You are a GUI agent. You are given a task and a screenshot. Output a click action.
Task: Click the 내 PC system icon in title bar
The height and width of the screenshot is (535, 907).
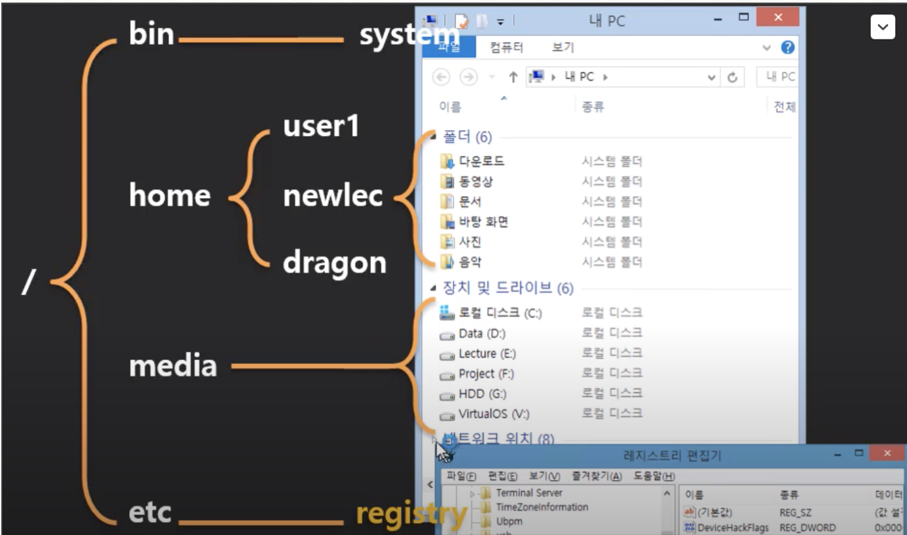pyautogui.click(x=431, y=21)
